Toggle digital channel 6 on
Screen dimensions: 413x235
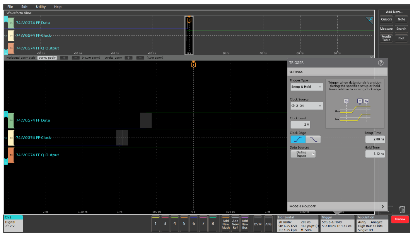[x=194, y=223]
